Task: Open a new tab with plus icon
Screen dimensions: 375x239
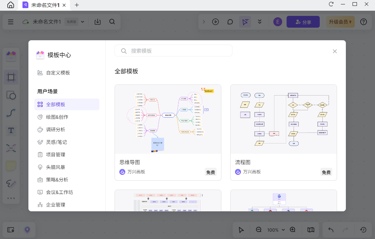Action: [x=77, y=5]
